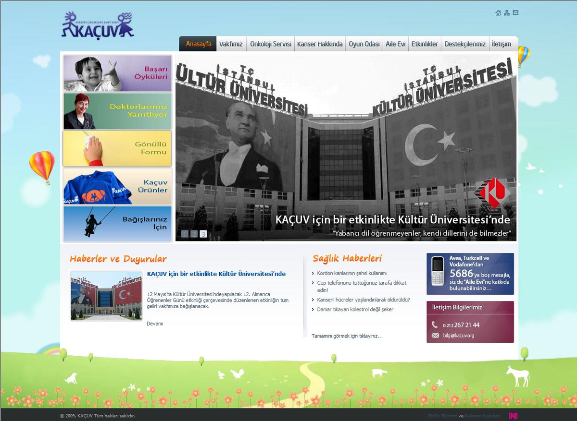Viewport: 577px width, 421px height.
Task: Click the news thumbnail of Kültür Üniversitesi
Action: click(x=106, y=296)
